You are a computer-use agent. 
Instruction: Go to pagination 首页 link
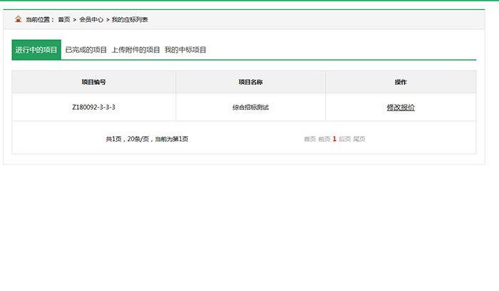[309, 139]
